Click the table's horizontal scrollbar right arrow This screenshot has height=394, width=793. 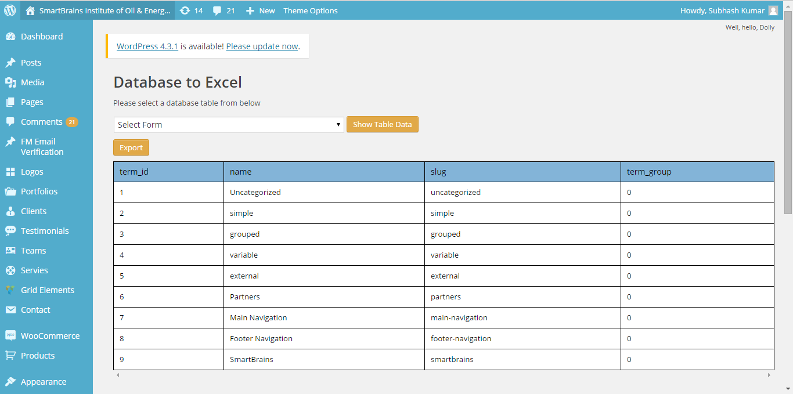coord(770,375)
